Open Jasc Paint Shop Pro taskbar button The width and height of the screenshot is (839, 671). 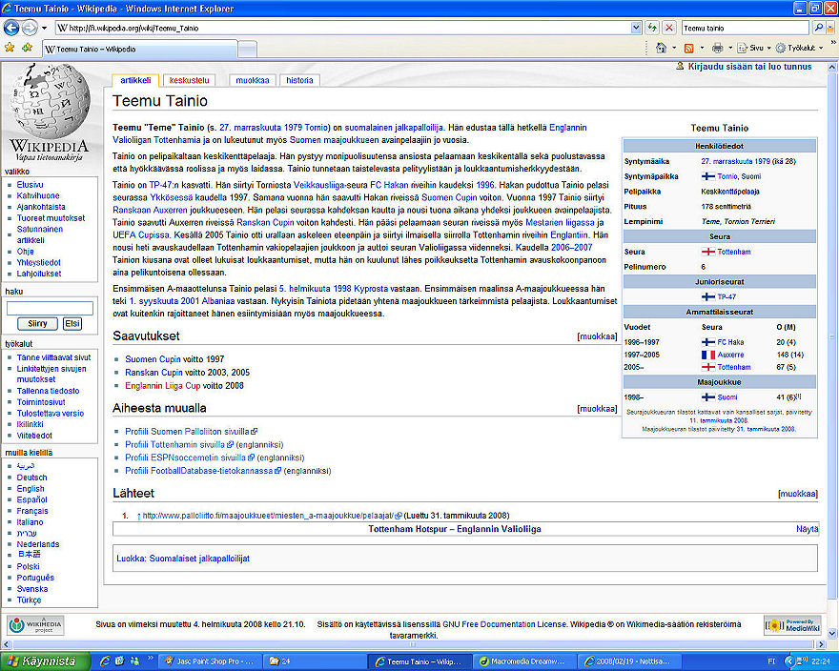tap(211, 661)
